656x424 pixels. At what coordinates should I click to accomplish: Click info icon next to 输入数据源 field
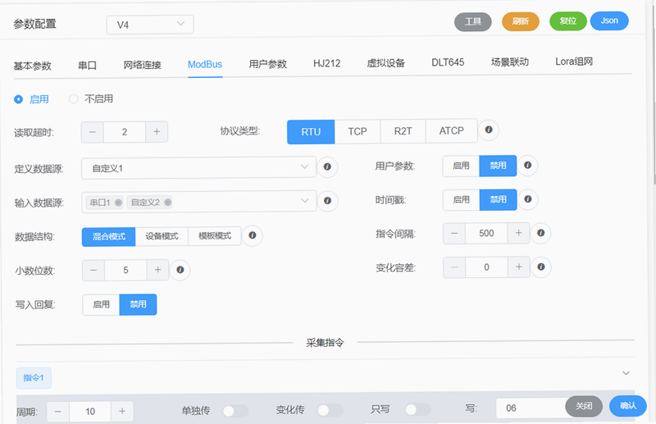coord(327,201)
